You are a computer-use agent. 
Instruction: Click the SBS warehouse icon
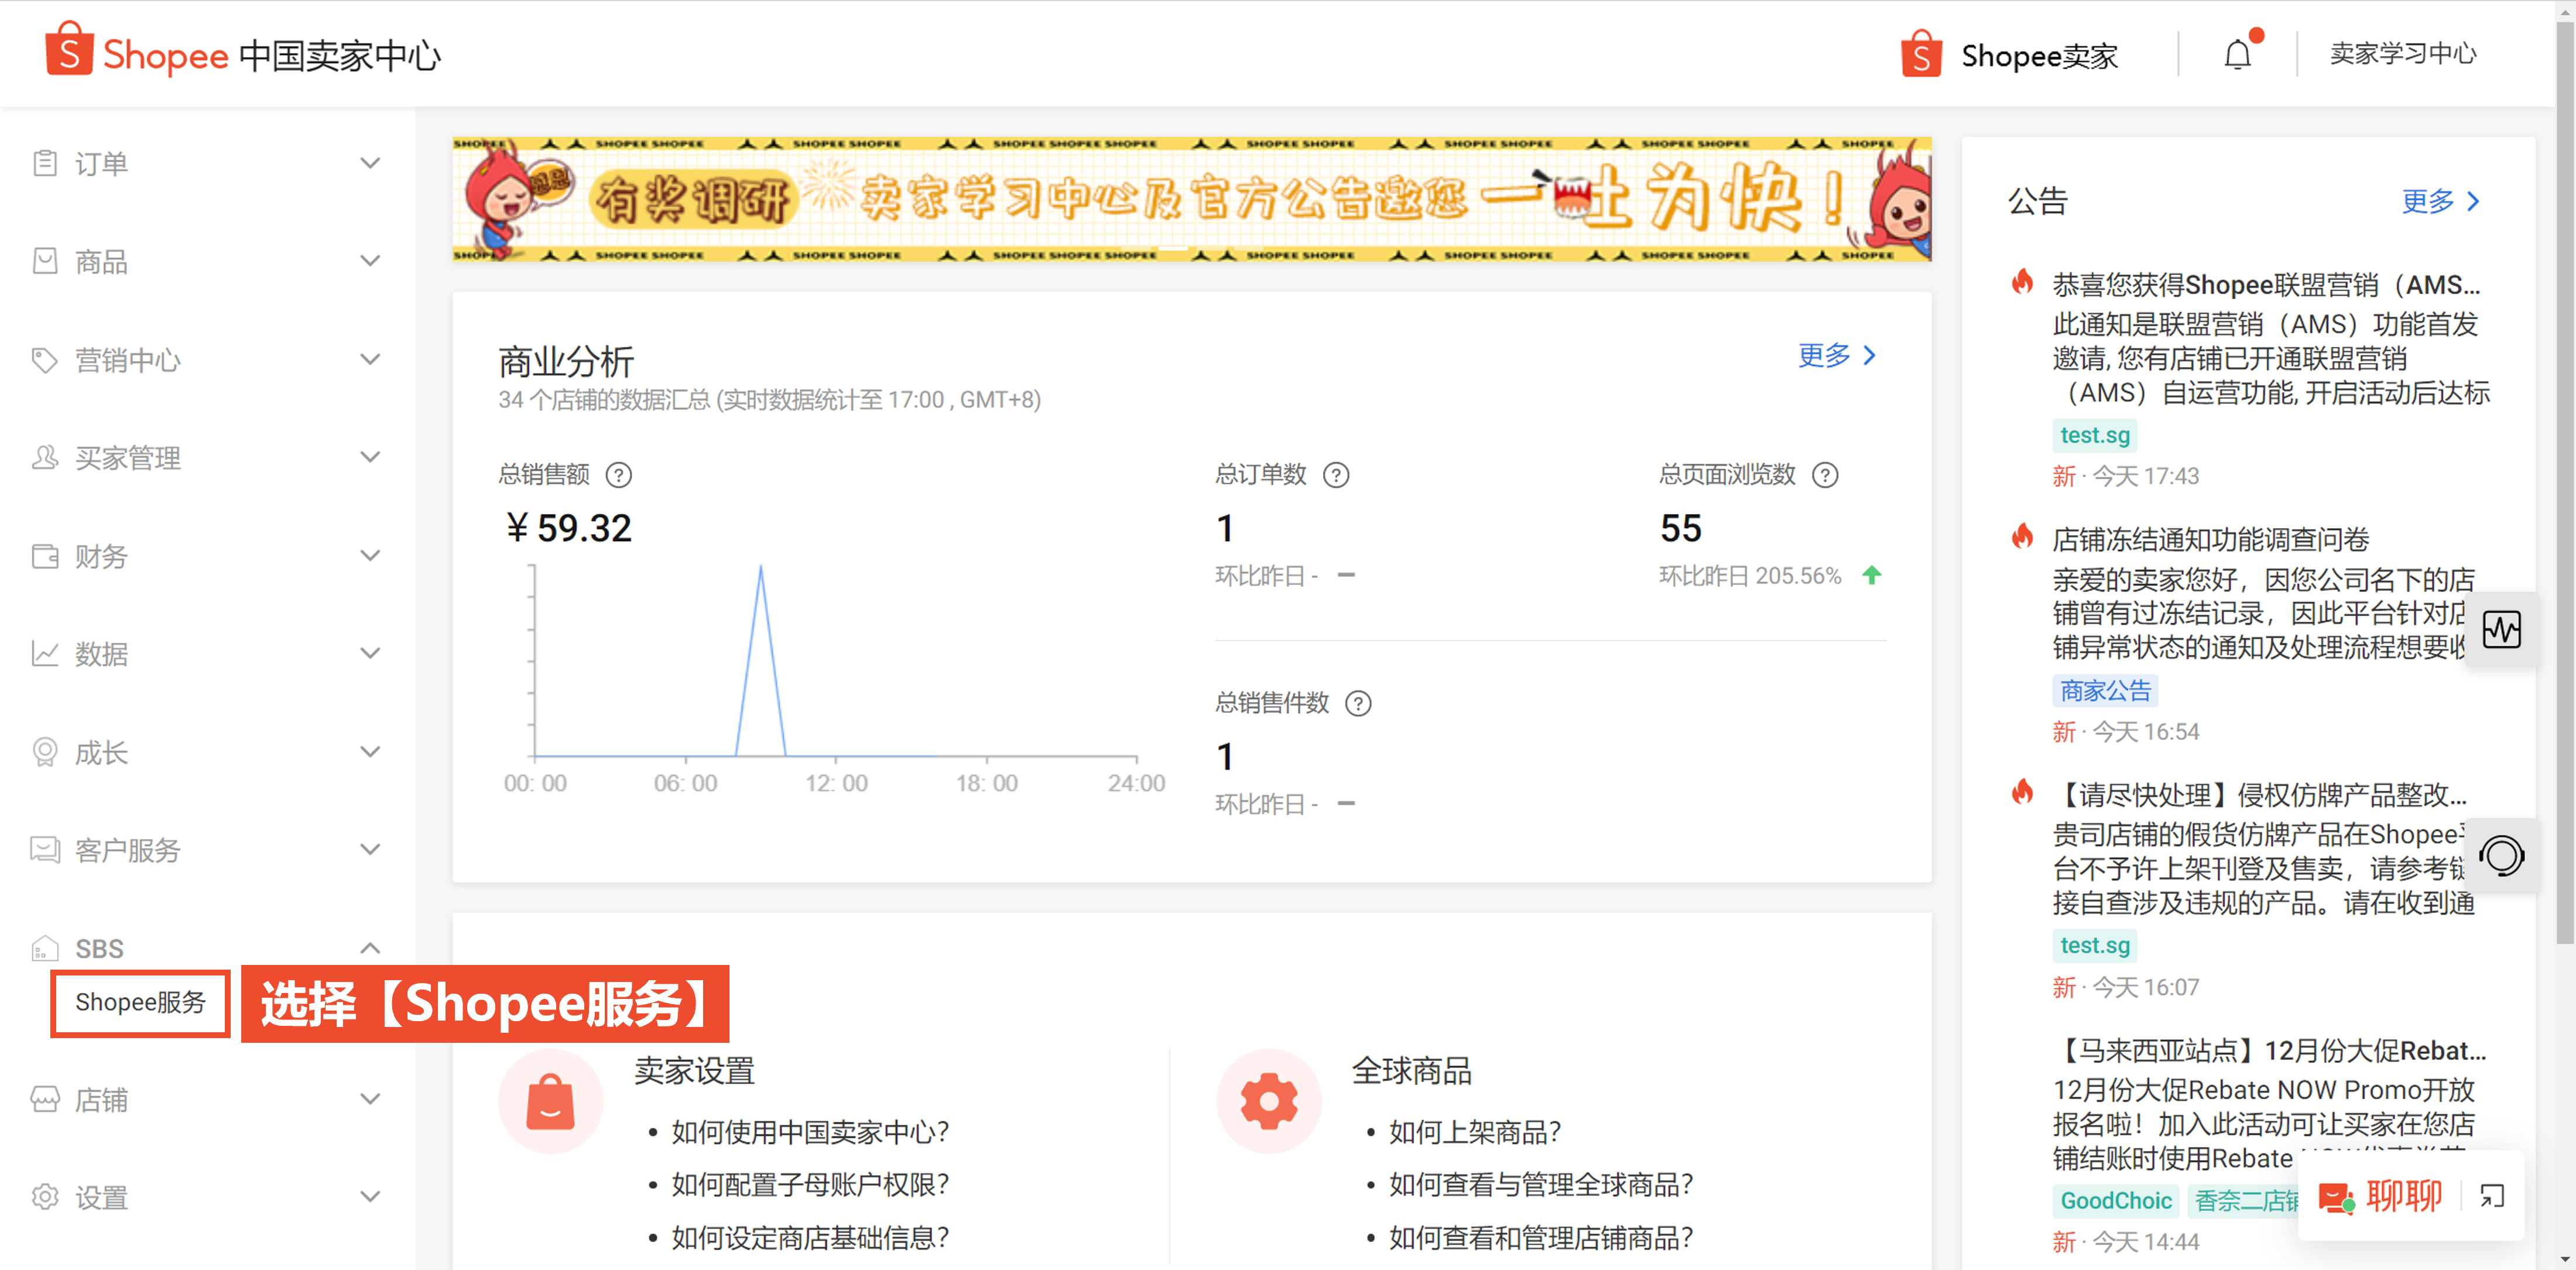click(44, 947)
